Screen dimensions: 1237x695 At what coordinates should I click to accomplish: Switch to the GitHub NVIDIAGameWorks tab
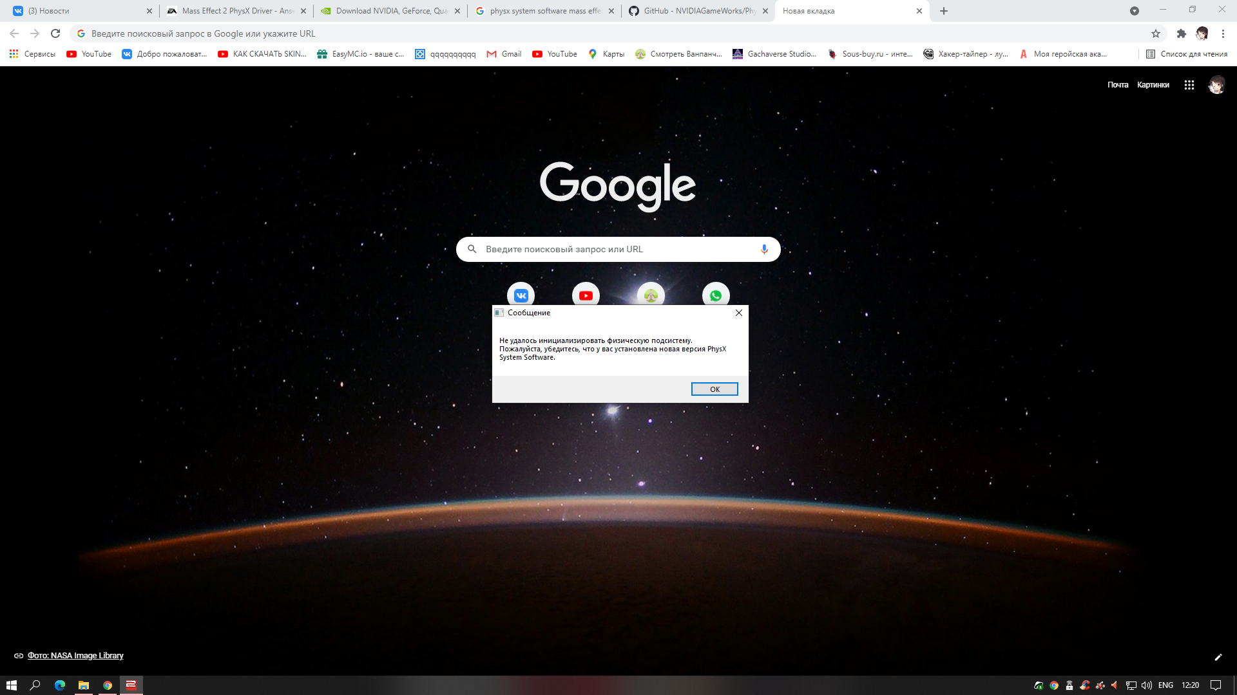point(698,11)
